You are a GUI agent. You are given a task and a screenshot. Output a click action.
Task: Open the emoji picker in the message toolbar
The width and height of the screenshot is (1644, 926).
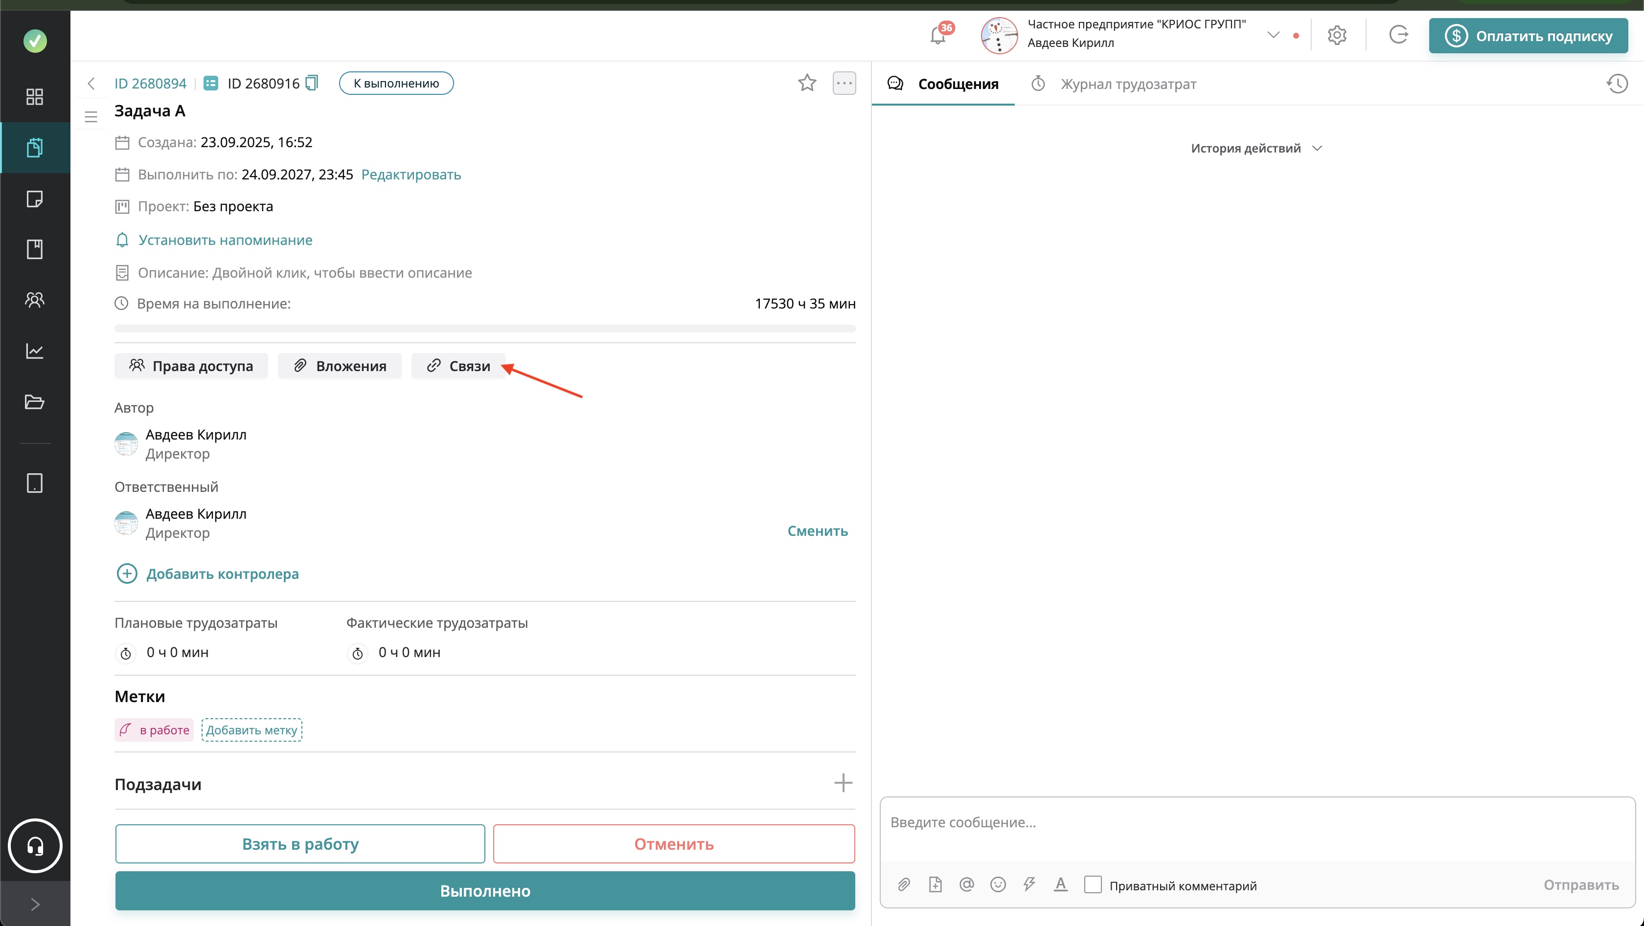click(x=998, y=884)
